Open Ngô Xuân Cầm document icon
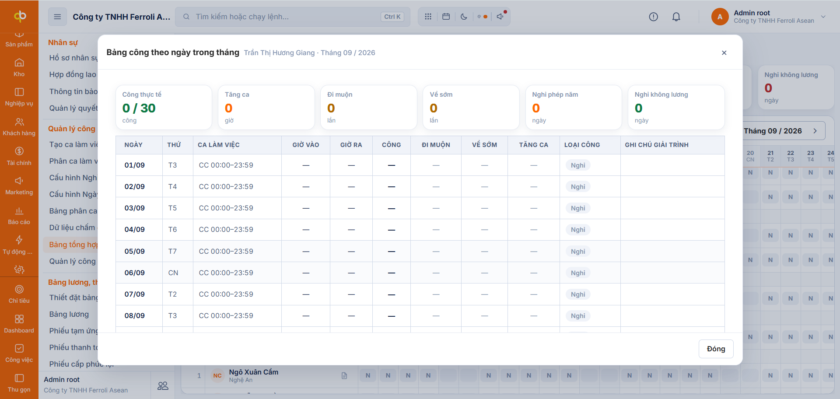The height and width of the screenshot is (399, 840). [344, 375]
